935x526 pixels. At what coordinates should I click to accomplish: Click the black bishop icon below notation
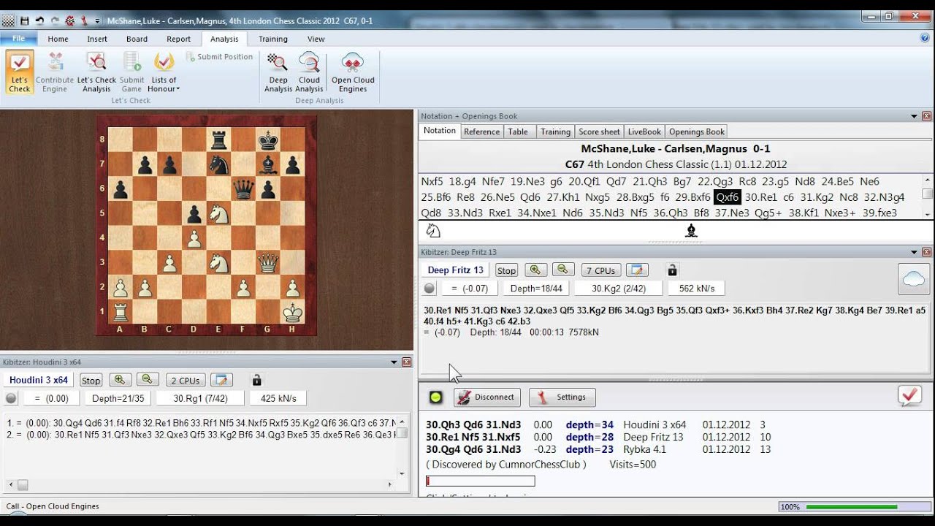pyautogui.click(x=691, y=230)
